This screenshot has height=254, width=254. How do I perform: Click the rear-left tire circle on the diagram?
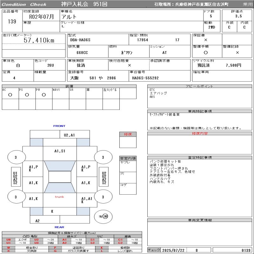pyautogui.click(x=16, y=197)
